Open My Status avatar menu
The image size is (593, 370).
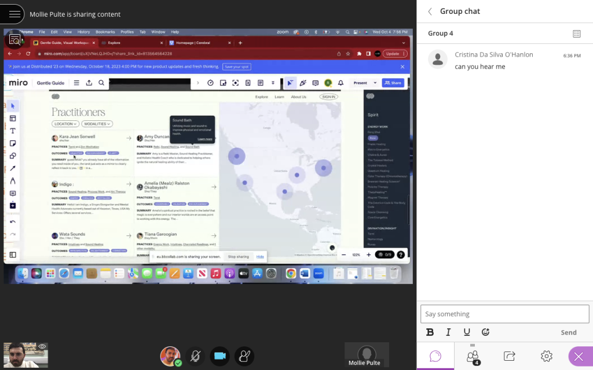pyautogui.click(x=170, y=356)
